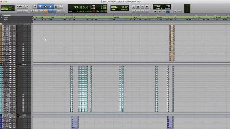Screen dimensions: 230x129
Task: Select the Pencil tool
Action: pyautogui.click(x=61, y=6)
